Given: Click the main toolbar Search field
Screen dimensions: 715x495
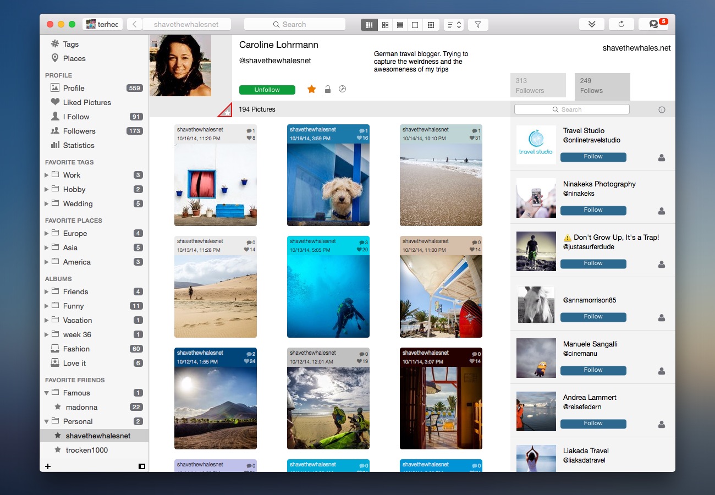Looking at the screenshot, I should pyautogui.click(x=295, y=24).
